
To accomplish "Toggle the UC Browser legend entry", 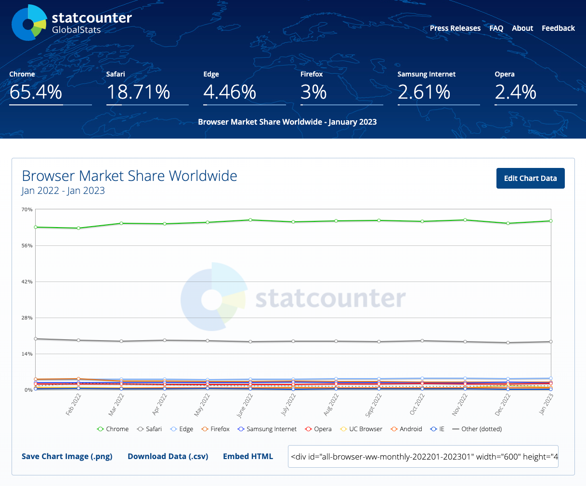I will (x=361, y=429).
